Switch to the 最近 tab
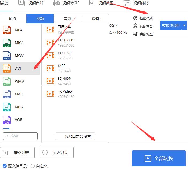 tap(13, 19)
